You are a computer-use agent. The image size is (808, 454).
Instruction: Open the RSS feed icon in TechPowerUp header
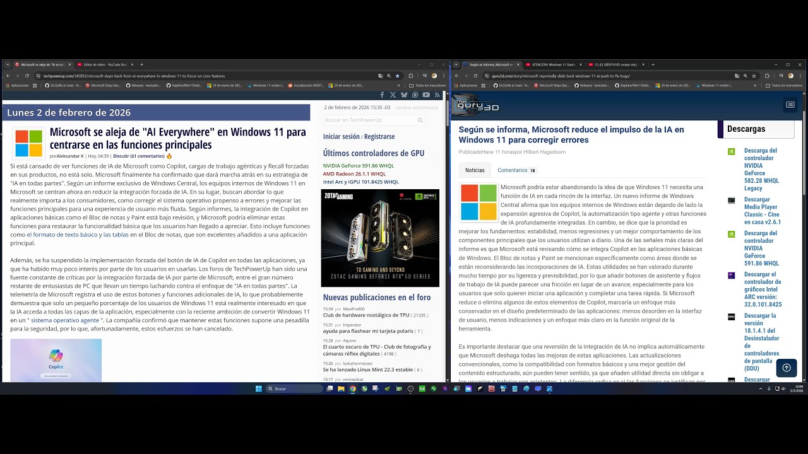pos(437,95)
